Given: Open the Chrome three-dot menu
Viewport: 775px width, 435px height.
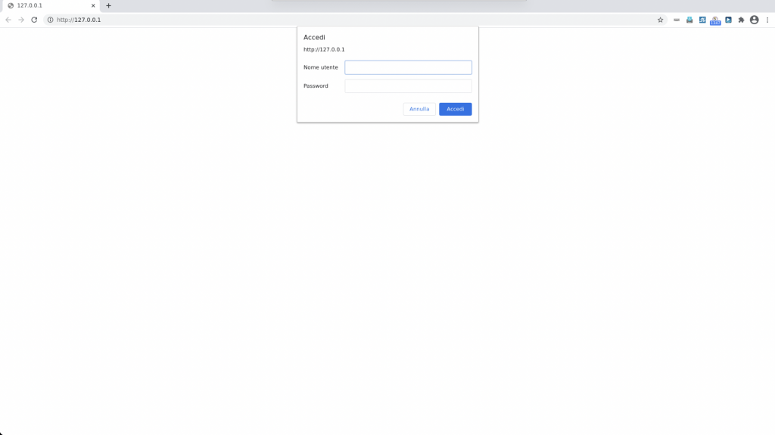Looking at the screenshot, I should (x=767, y=20).
